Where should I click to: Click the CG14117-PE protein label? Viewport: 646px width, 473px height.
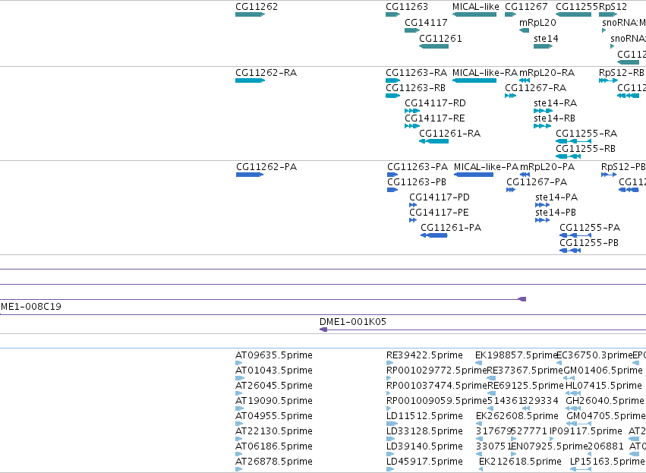pyautogui.click(x=439, y=213)
